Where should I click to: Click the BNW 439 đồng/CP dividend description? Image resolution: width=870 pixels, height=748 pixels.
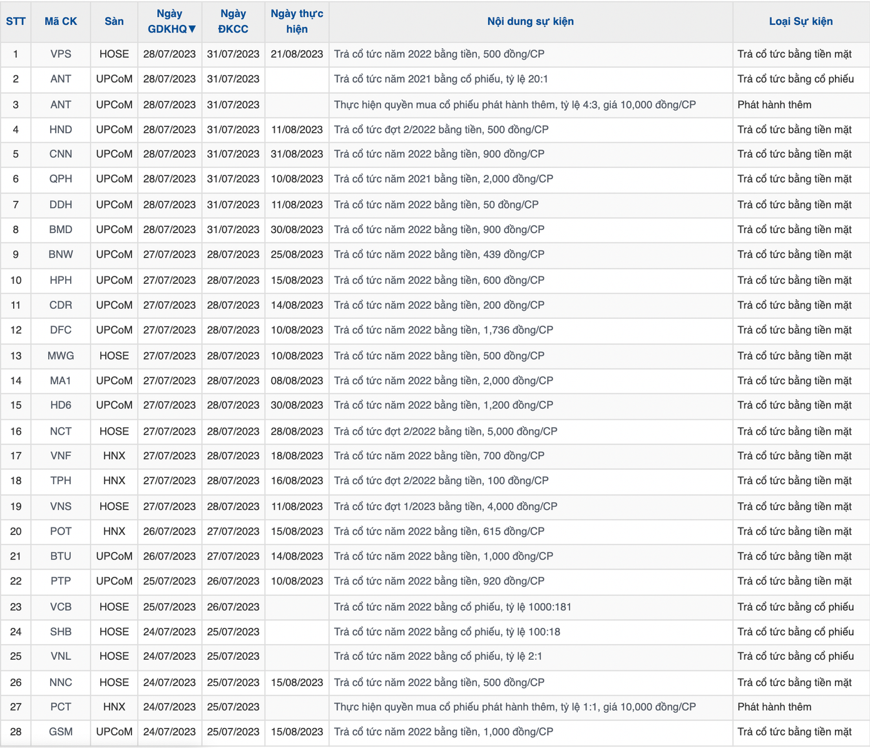(439, 255)
